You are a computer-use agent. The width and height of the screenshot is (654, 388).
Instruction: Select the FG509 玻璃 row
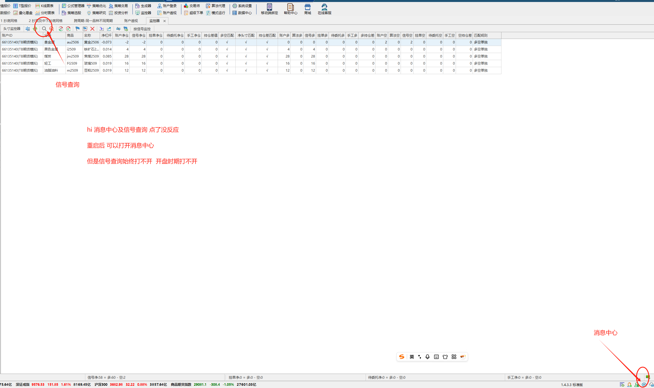click(x=251, y=63)
